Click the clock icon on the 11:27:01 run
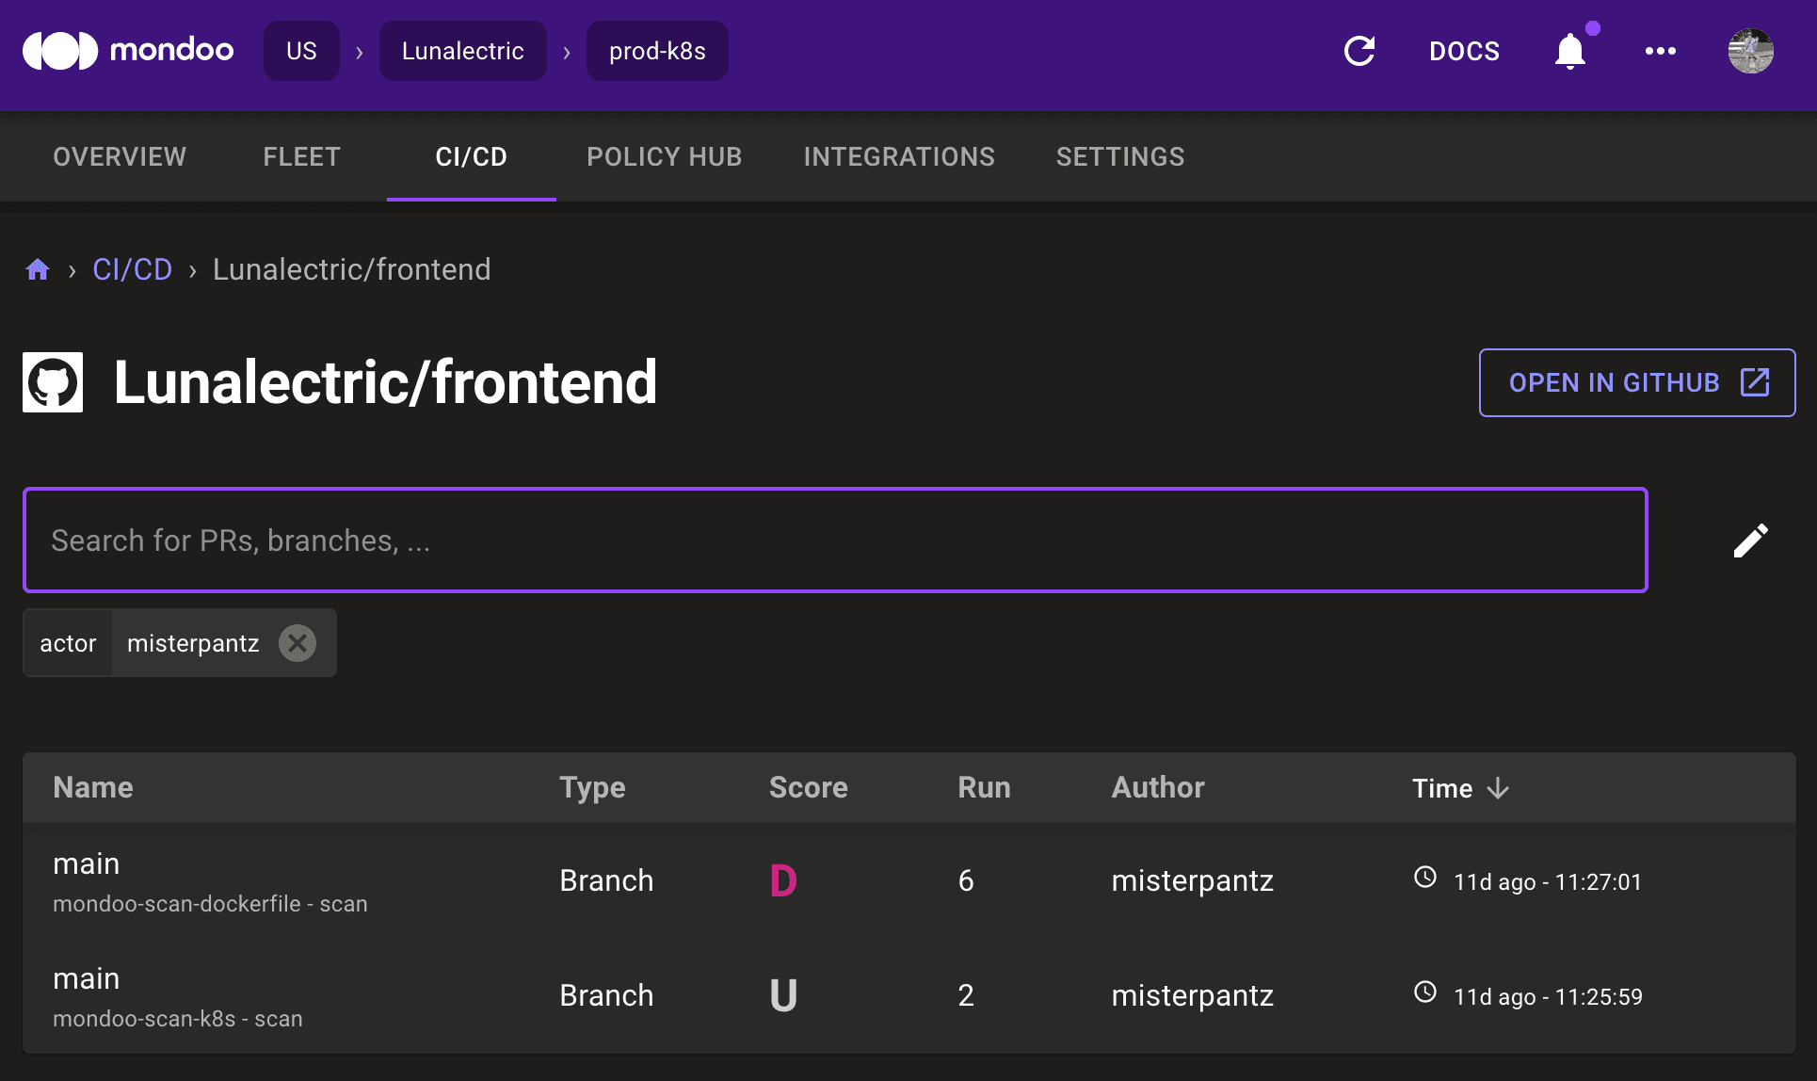Screen dimensions: 1817x1081 point(1424,878)
